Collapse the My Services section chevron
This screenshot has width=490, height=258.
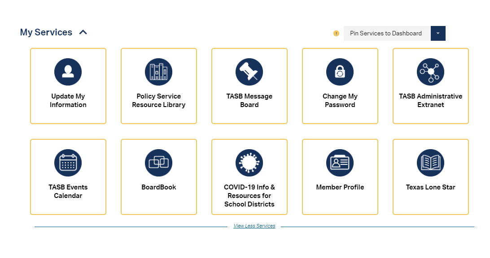(x=83, y=32)
